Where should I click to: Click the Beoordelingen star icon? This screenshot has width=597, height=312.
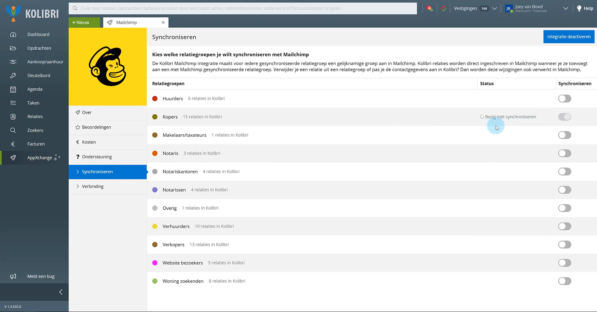pos(78,127)
